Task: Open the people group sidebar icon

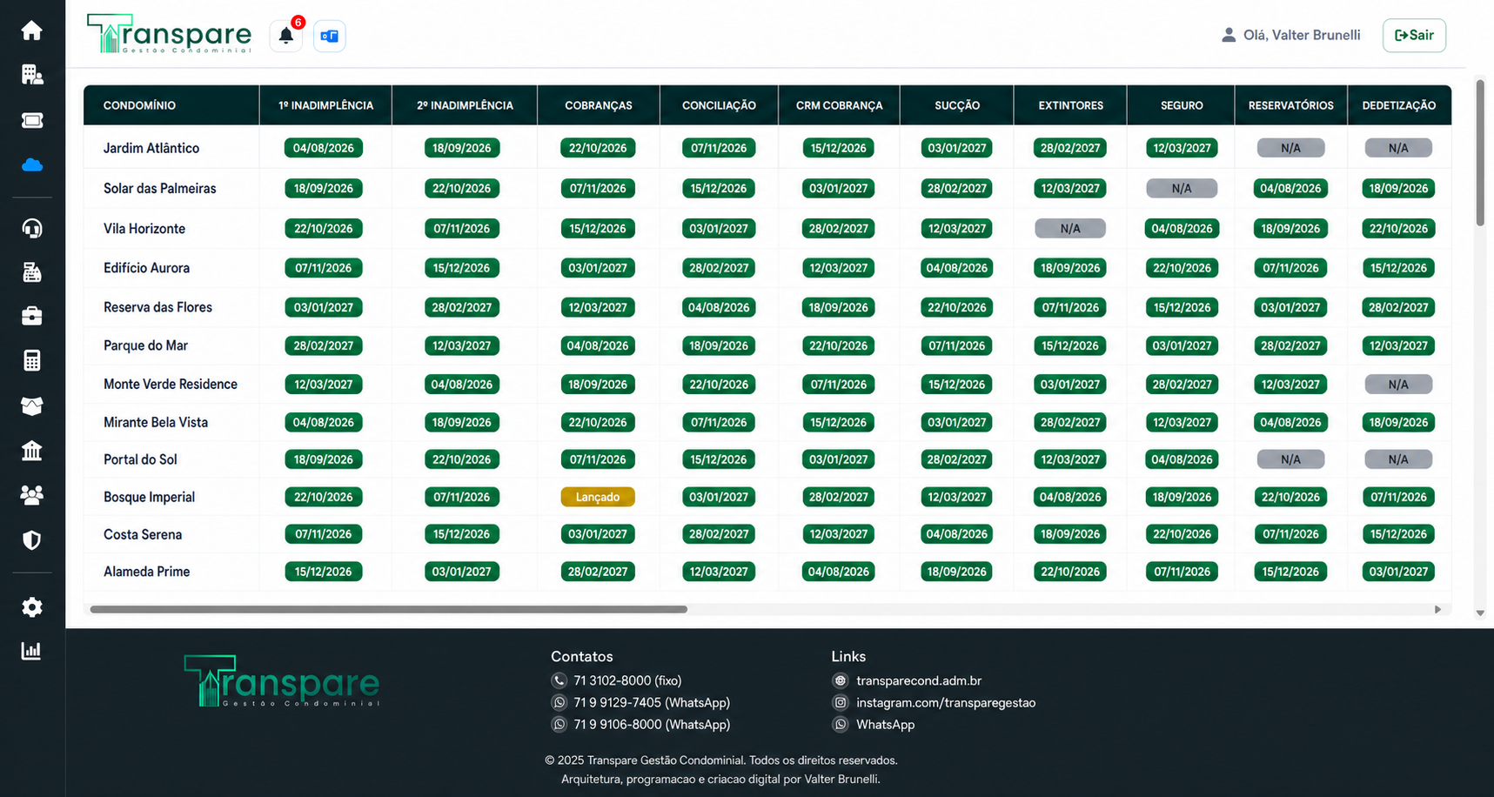Action: tap(32, 495)
